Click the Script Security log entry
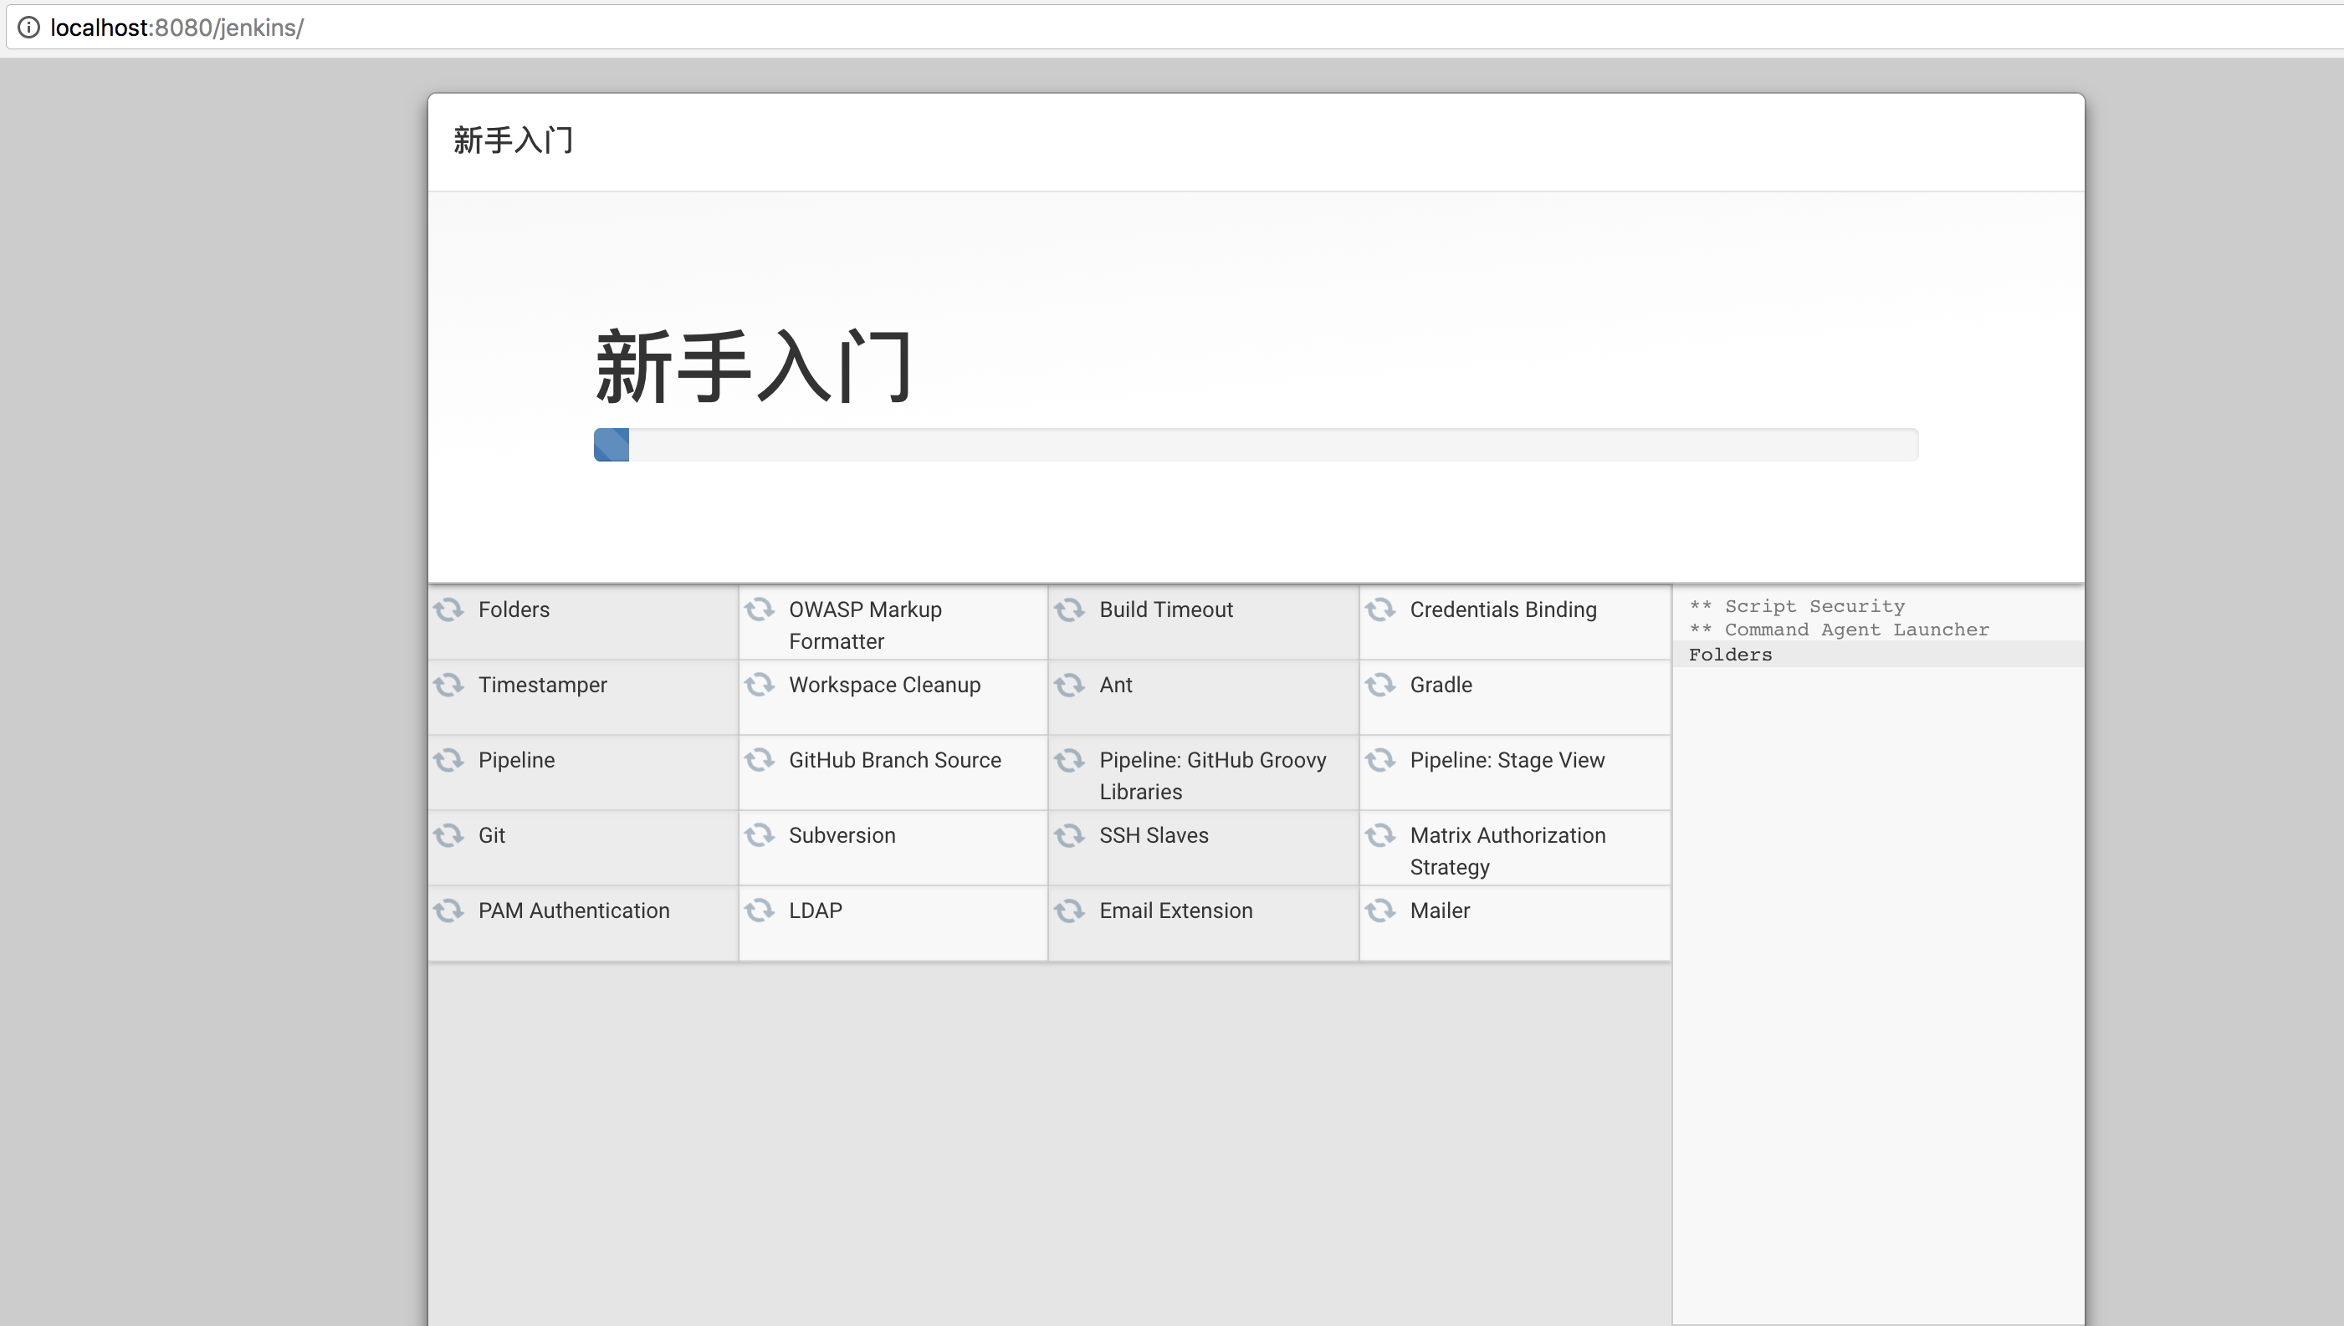 (x=1813, y=606)
